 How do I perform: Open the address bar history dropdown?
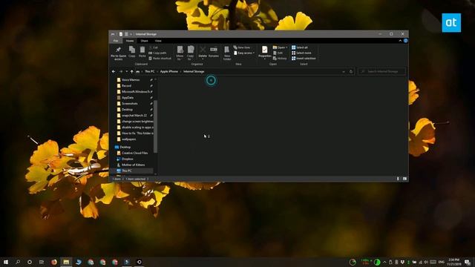tap(344, 72)
